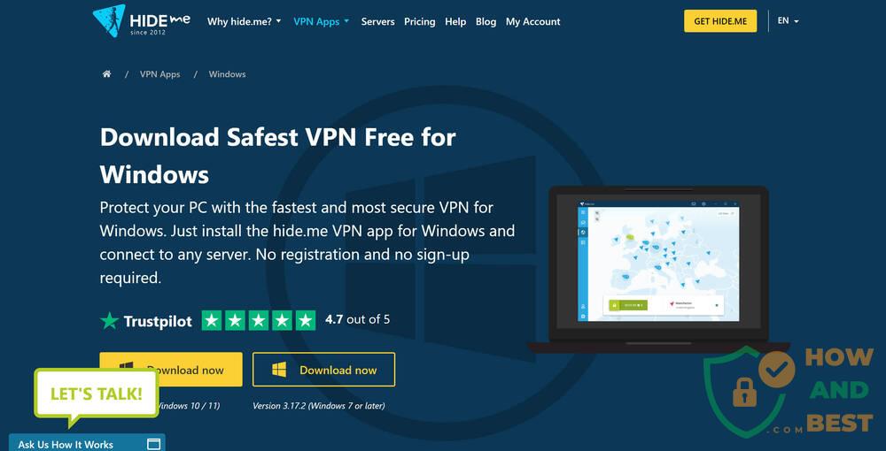Go to the Blog page
Screen dimensions: 886x451
(486, 21)
